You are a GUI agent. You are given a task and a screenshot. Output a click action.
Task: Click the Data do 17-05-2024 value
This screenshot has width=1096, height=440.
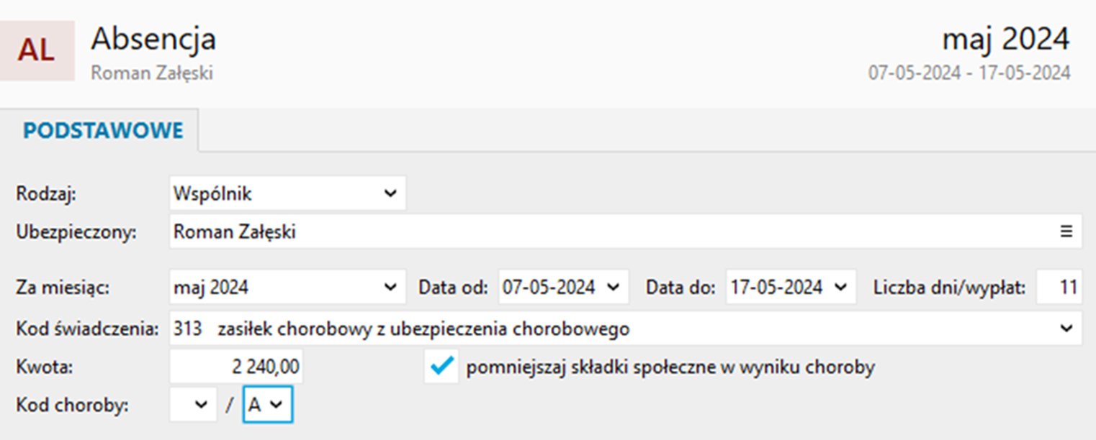pyautogui.click(x=776, y=288)
